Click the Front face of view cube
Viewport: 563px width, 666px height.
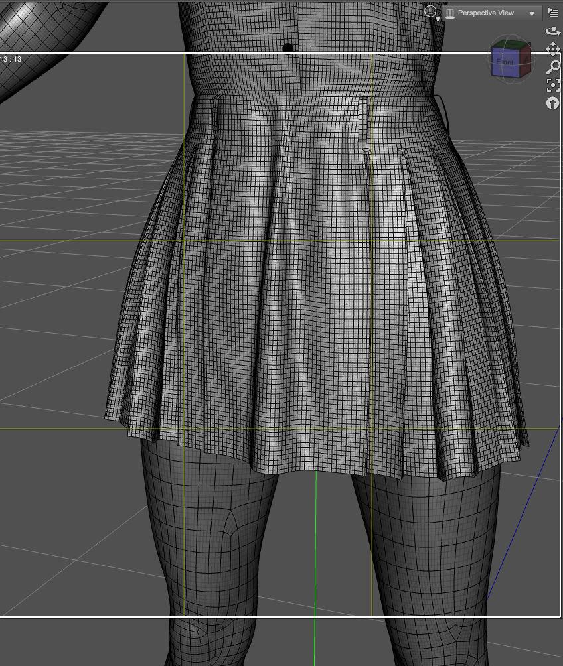(505, 62)
